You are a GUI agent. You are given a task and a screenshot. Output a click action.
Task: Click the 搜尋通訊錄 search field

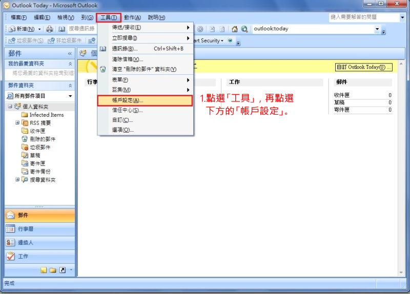[82, 29]
